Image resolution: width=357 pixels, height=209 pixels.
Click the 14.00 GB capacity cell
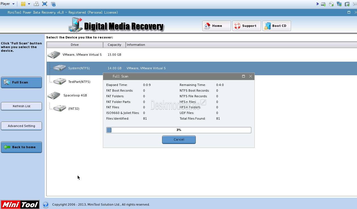(114, 68)
